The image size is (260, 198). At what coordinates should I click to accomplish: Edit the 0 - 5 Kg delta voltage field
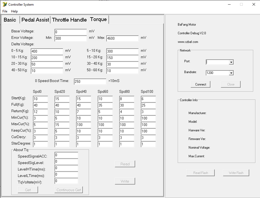point(47,51)
